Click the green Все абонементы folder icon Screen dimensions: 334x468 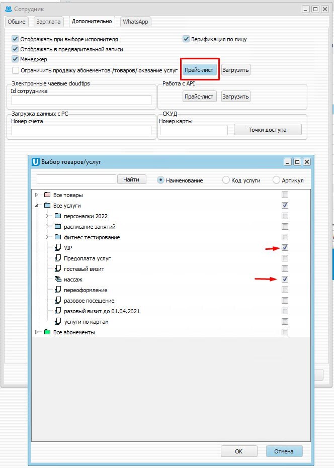pyautogui.click(x=47, y=332)
